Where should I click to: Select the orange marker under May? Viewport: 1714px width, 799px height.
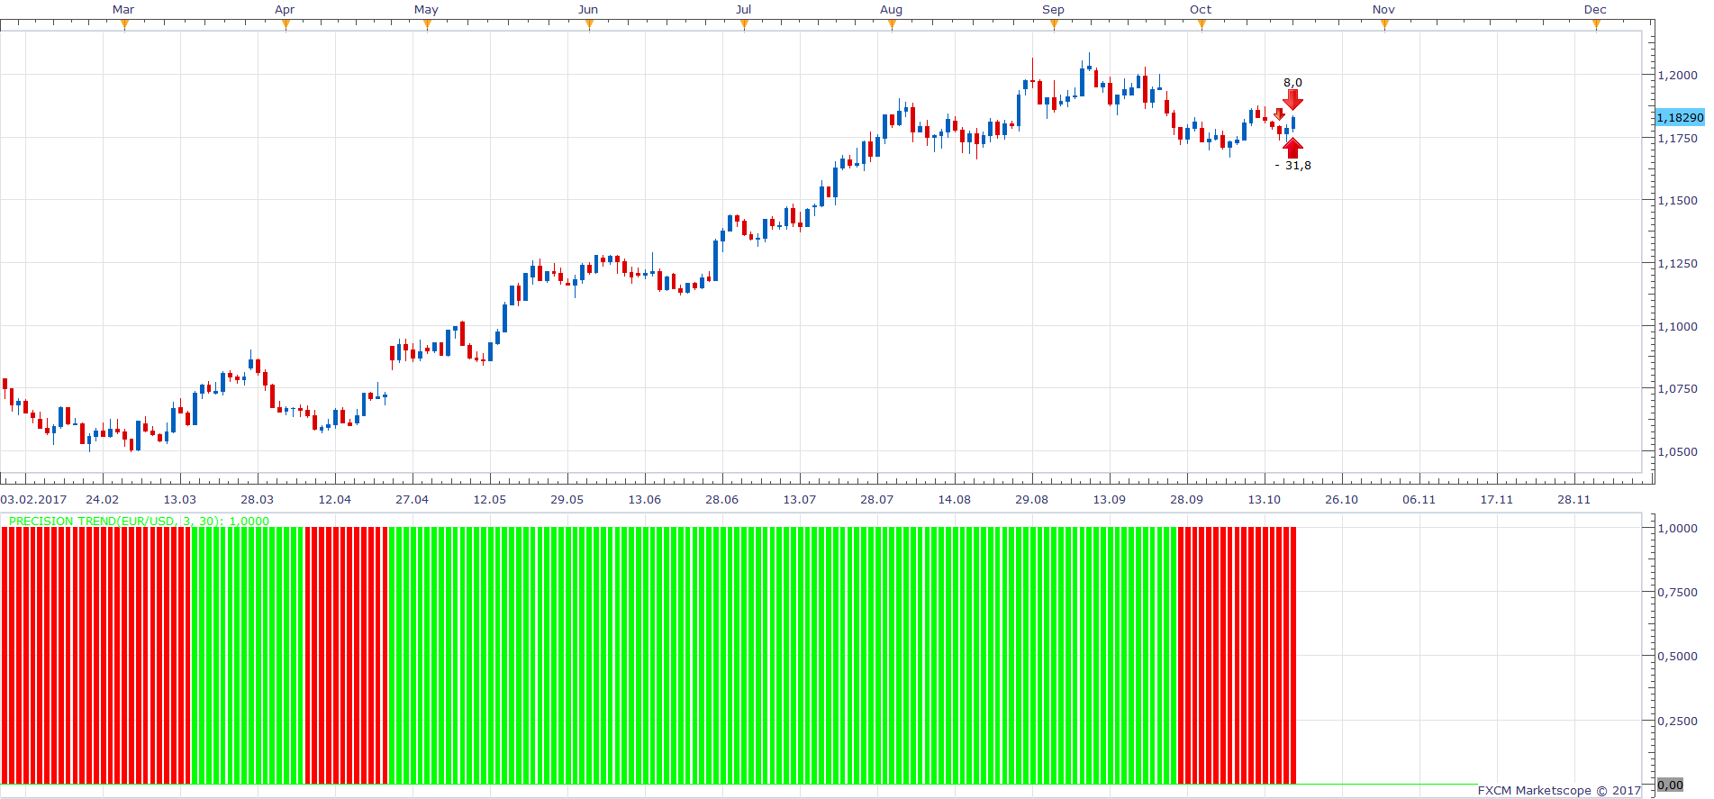427,25
